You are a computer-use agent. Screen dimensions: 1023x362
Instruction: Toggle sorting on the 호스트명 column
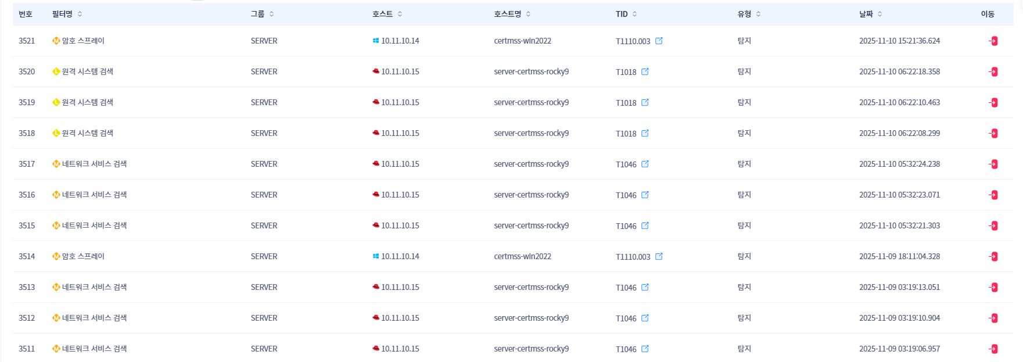tap(528, 14)
